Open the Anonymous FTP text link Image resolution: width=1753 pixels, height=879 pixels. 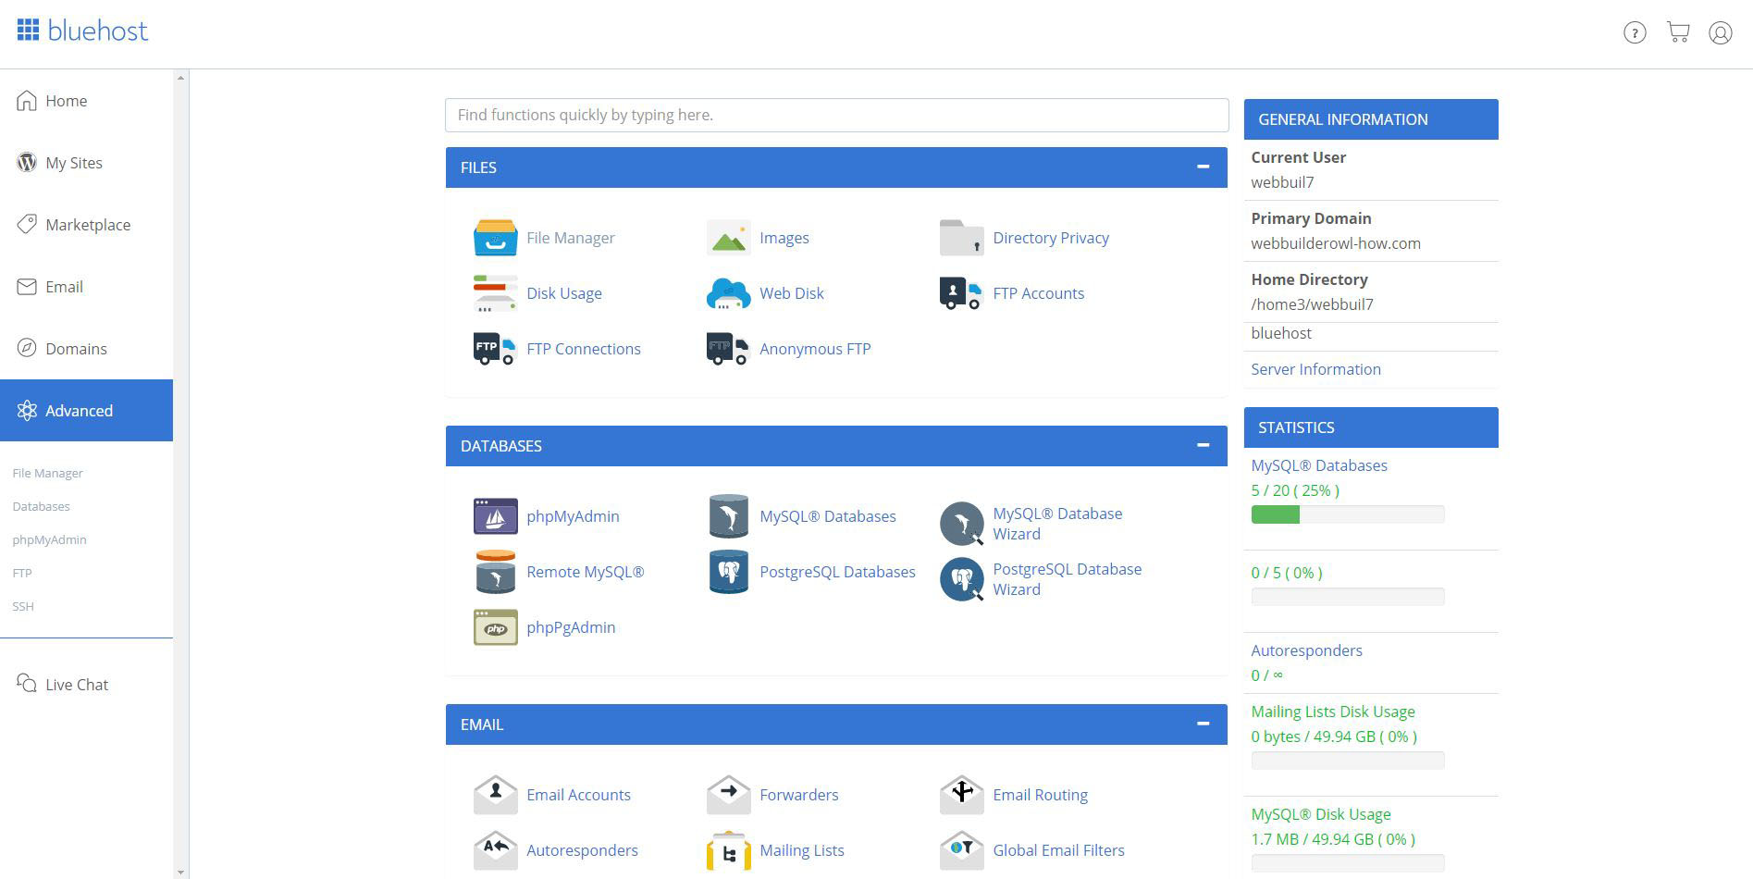pos(815,349)
